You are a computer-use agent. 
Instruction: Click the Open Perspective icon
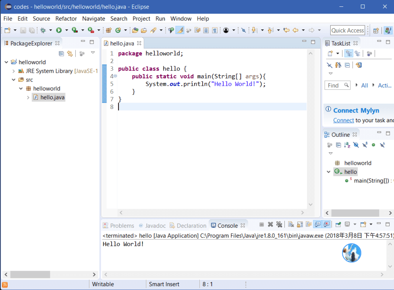pos(376,31)
